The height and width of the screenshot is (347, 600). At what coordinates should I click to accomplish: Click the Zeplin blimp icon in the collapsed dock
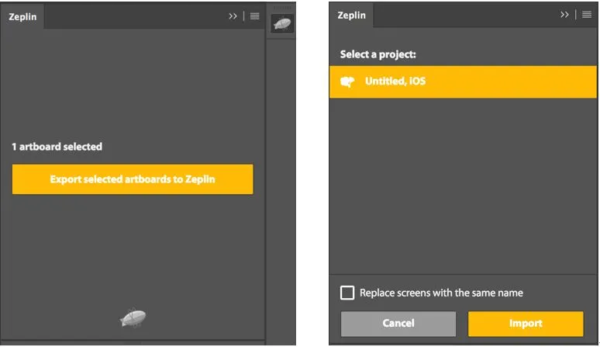[281, 23]
